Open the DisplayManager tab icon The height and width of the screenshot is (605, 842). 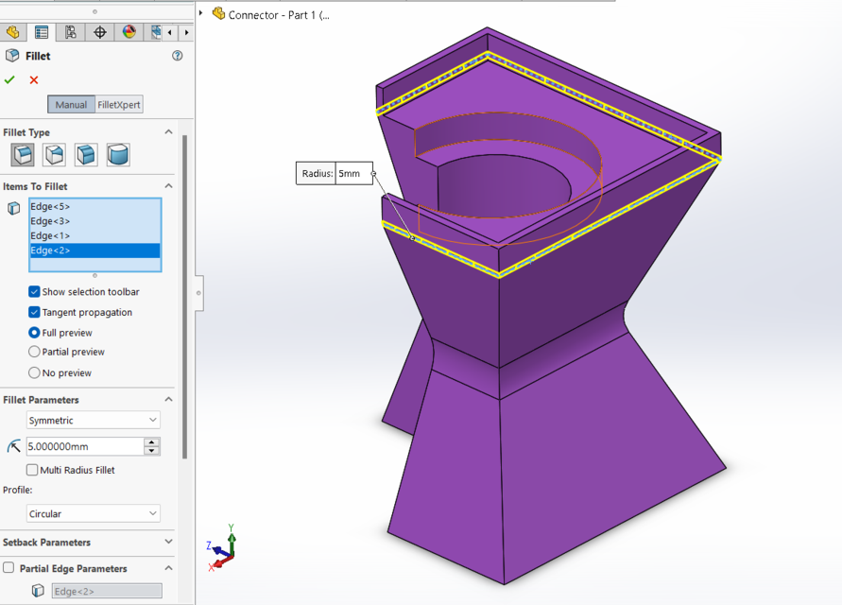coord(129,31)
